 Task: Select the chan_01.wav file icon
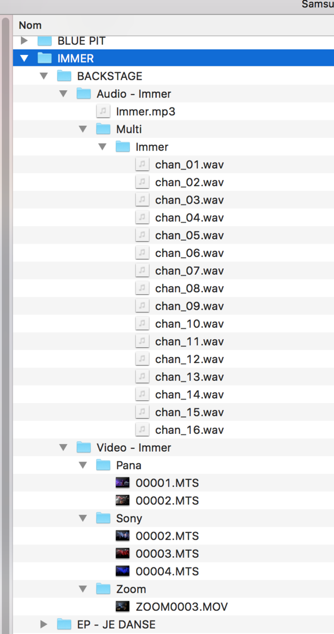click(142, 164)
